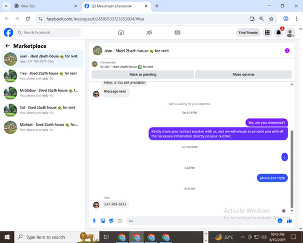The width and height of the screenshot is (303, 243).
Task: Open the volume control in tray
Action: tap(264, 237)
